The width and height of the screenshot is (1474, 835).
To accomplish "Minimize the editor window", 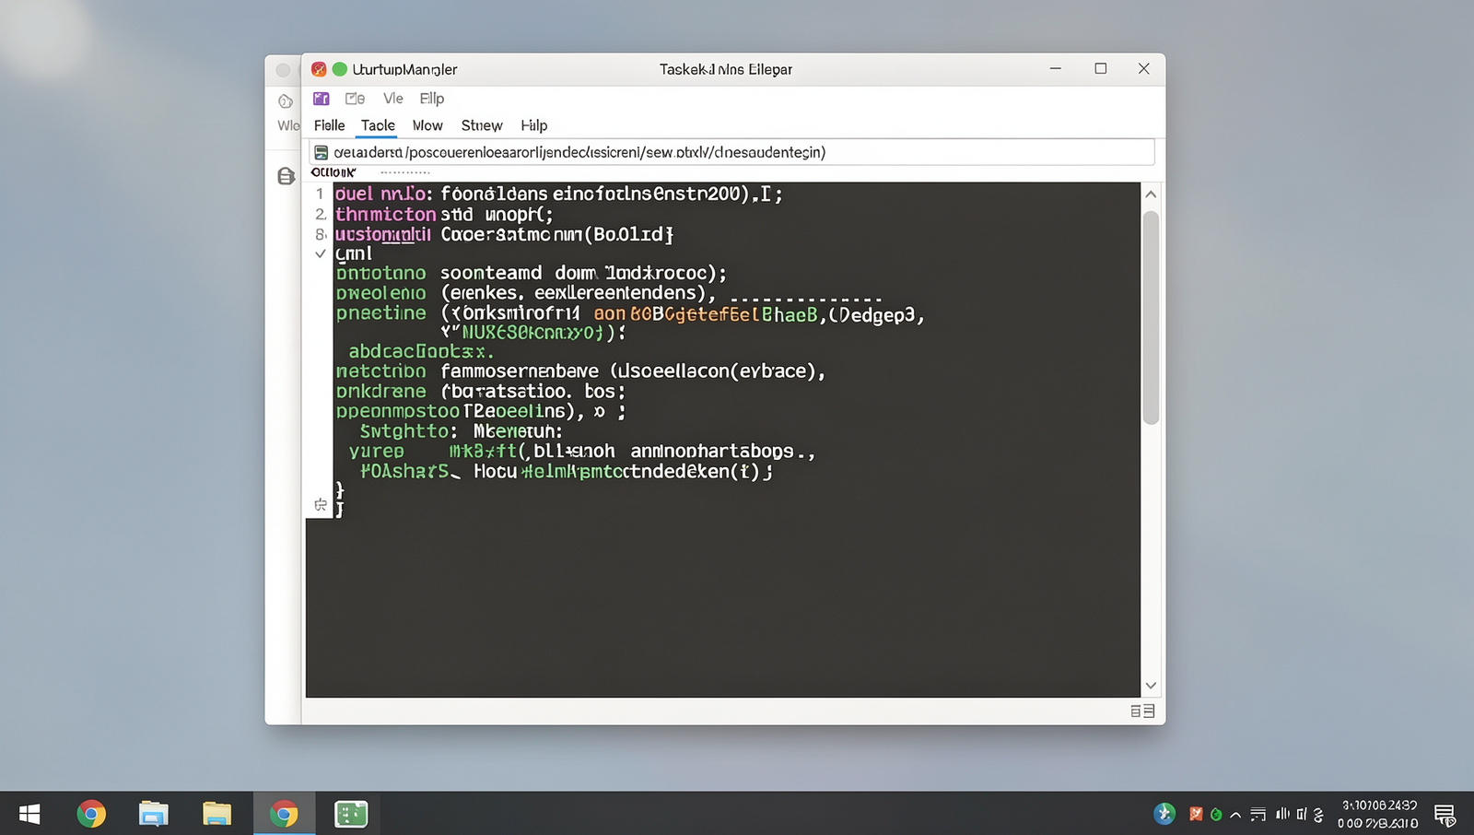I will pyautogui.click(x=1056, y=69).
